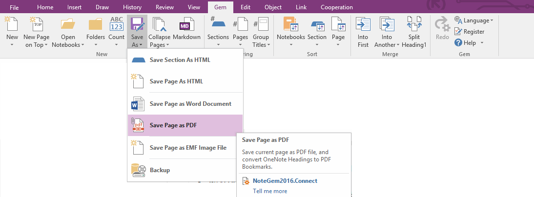The image size is (534, 197).
Task: Click the Group Titles icon
Action: coord(261,24)
